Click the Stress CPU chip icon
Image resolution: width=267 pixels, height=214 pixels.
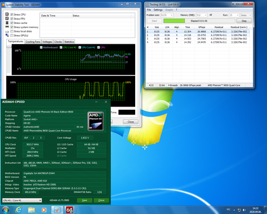[x=7, y=14]
